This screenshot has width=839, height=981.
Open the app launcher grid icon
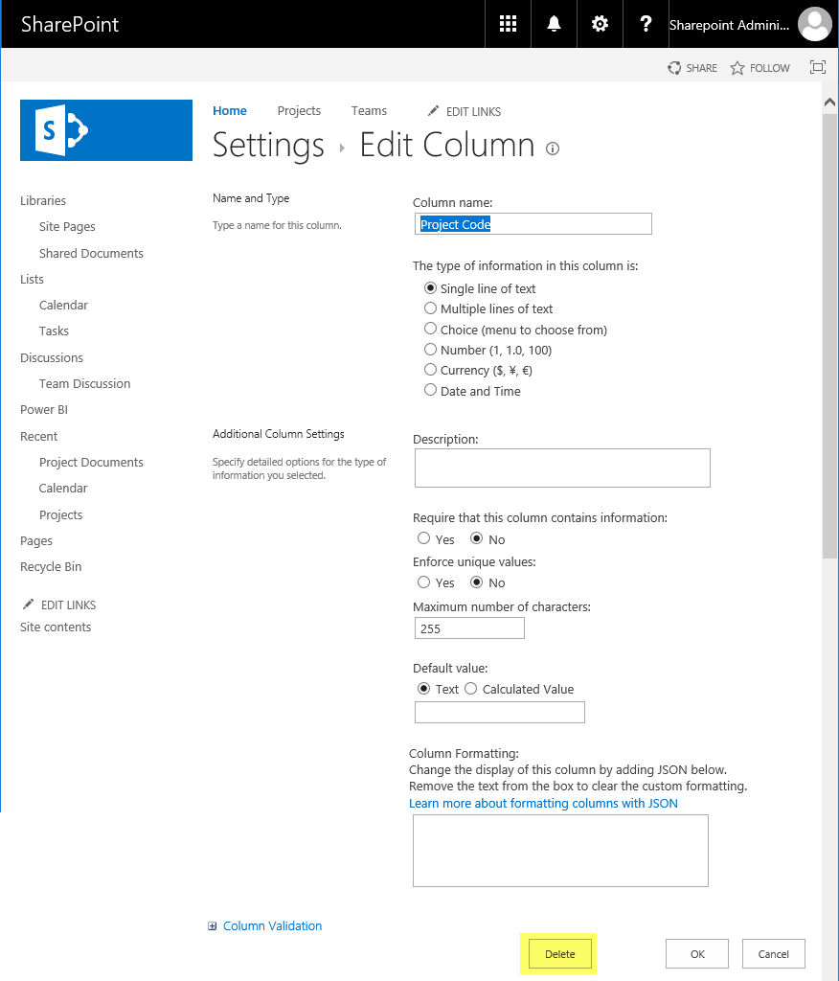pos(508,24)
